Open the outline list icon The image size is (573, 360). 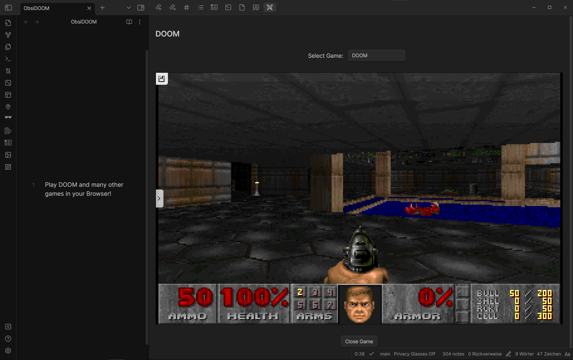200,7
